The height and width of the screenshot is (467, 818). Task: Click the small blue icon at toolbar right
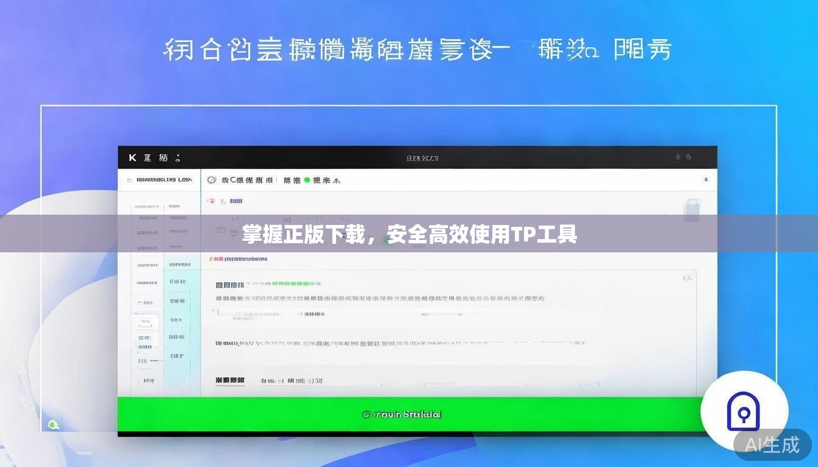(705, 179)
